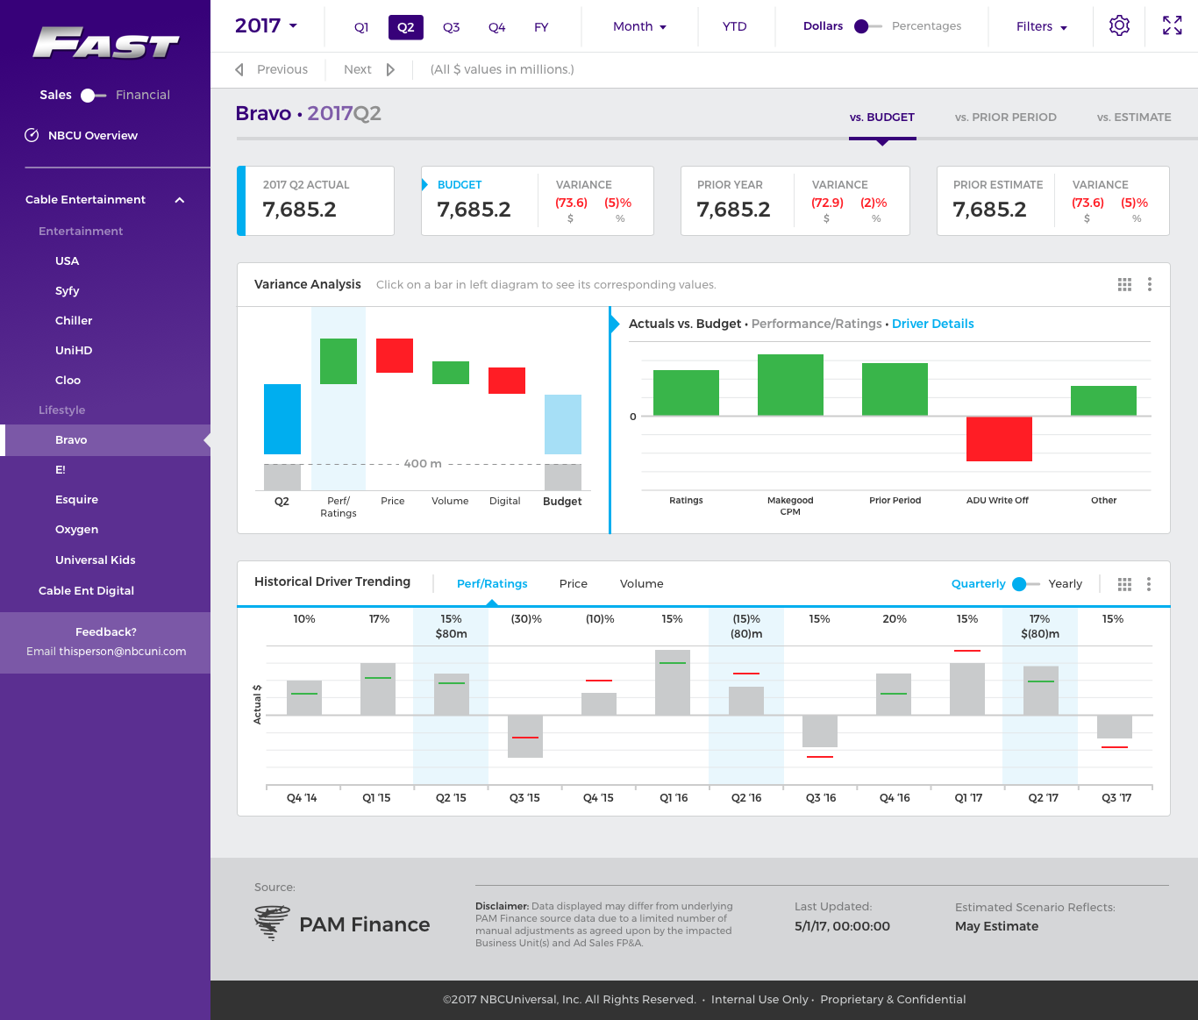The image size is (1198, 1020).
Task: Click the light blue Budget waterfall bar
Action: tap(563, 424)
